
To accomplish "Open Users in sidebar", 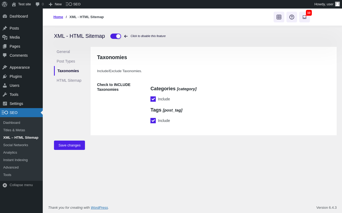I will [x=21, y=85].
